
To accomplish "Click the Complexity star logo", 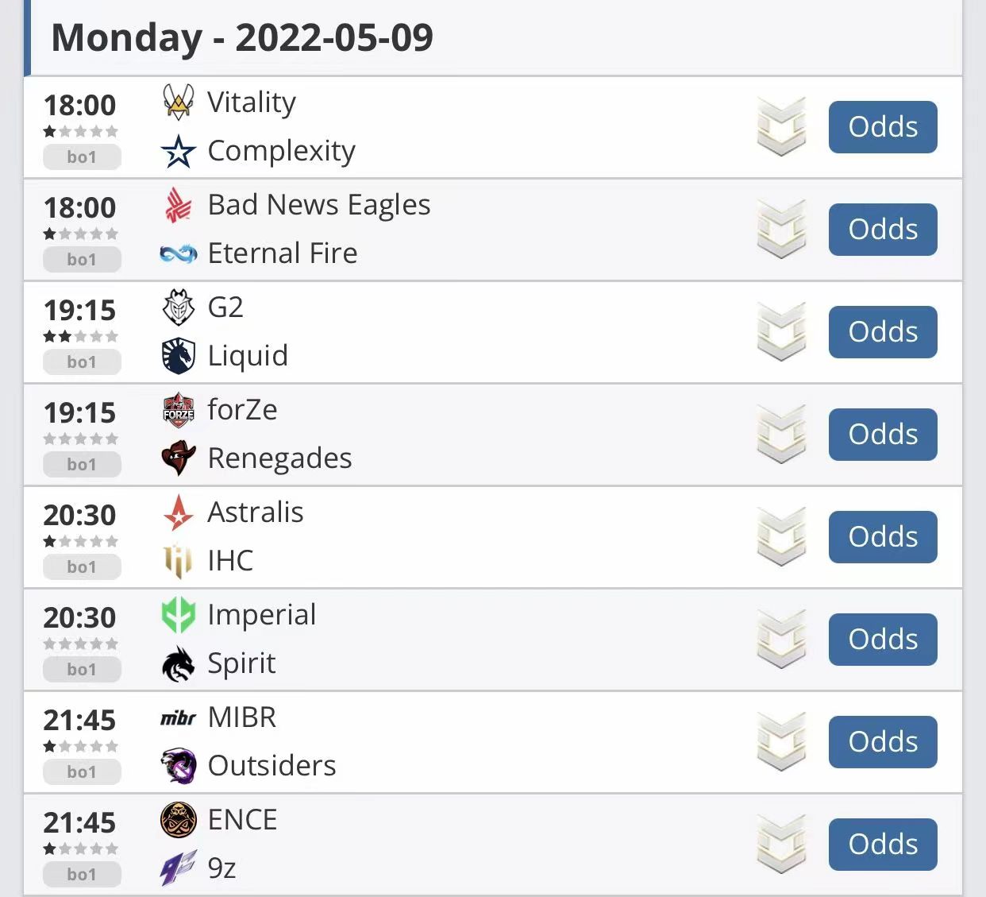I will click(x=178, y=151).
